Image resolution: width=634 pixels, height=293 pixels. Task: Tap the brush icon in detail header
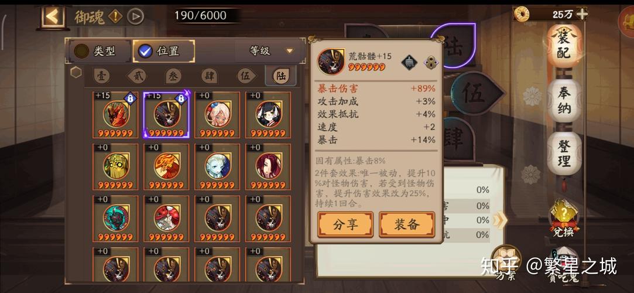pyautogui.click(x=409, y=62)
